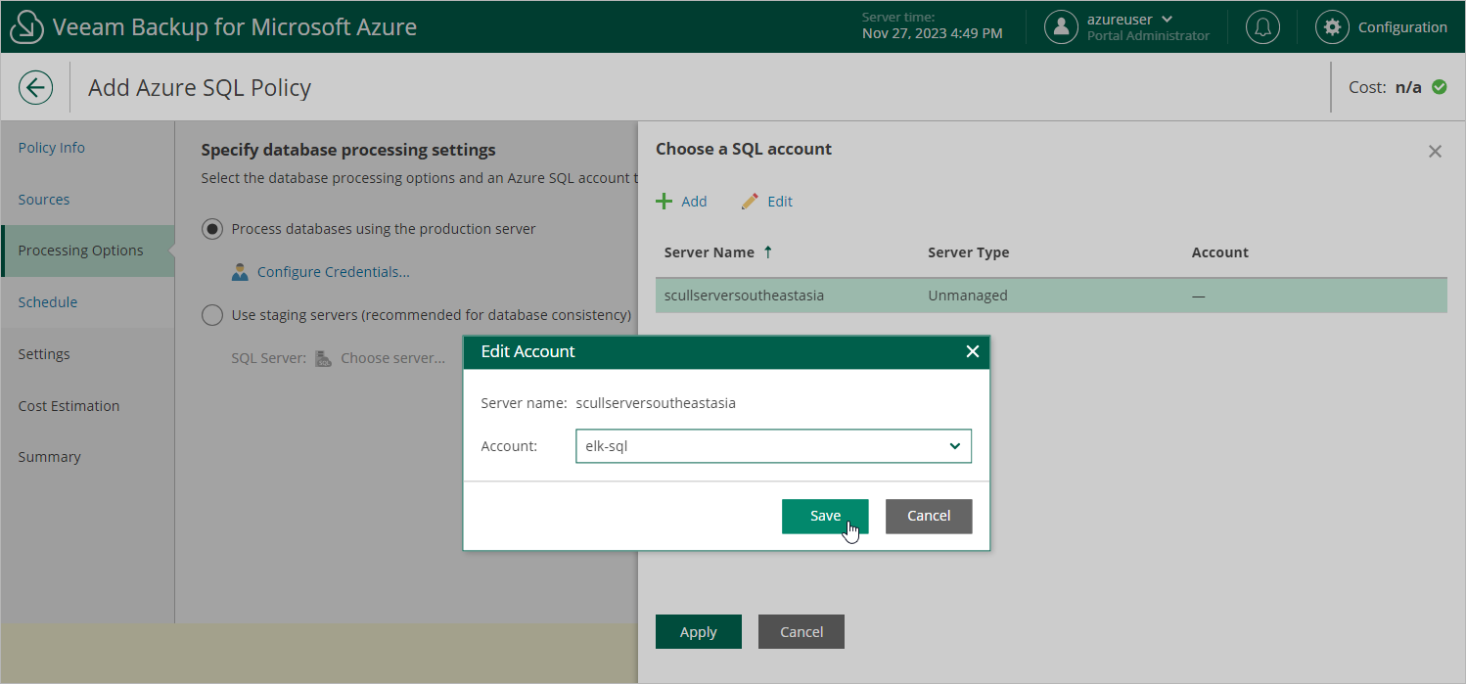This screenshot has width=1466, height=684.
Task: Click the green plus Add icon
Action: pyautogui.click(x=664, y=201)
